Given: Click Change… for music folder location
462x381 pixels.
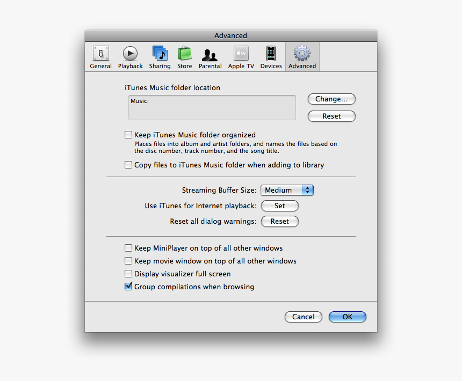Looking at the screenshot, I should pos(332,99).
